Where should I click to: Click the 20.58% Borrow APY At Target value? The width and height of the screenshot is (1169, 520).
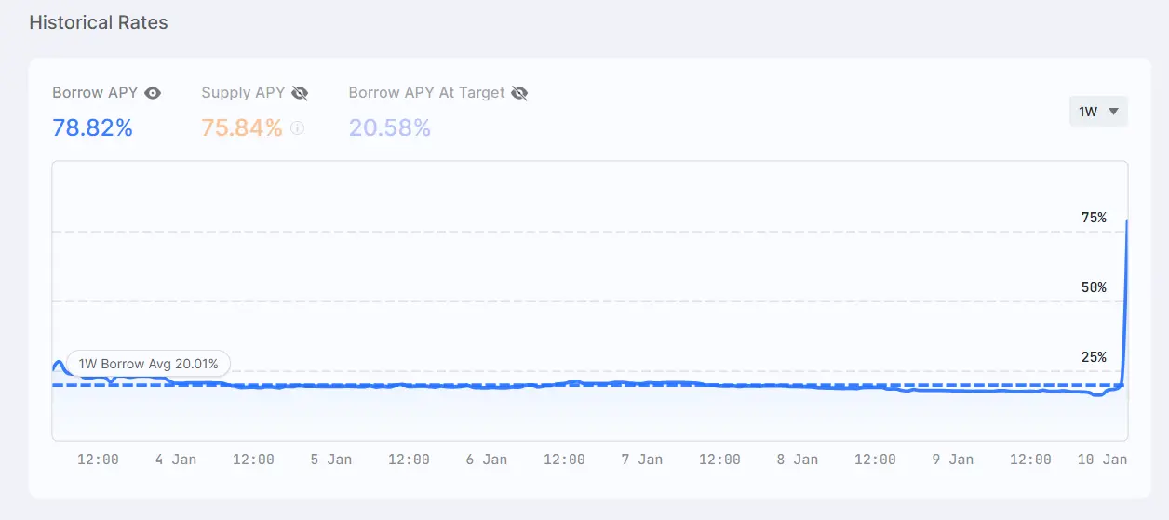[x=389, y=127]
